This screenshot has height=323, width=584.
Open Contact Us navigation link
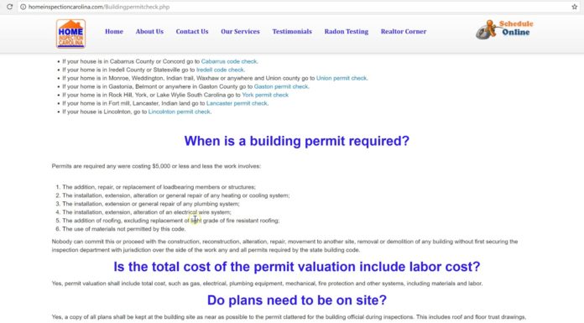tap(192, 32)
